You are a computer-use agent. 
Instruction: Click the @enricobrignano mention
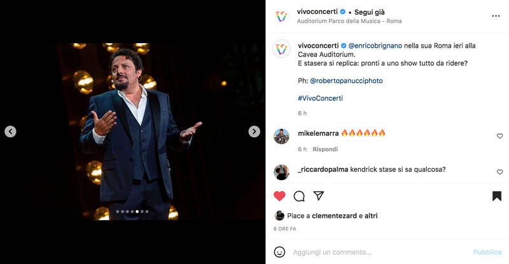[x=375, y=46]
